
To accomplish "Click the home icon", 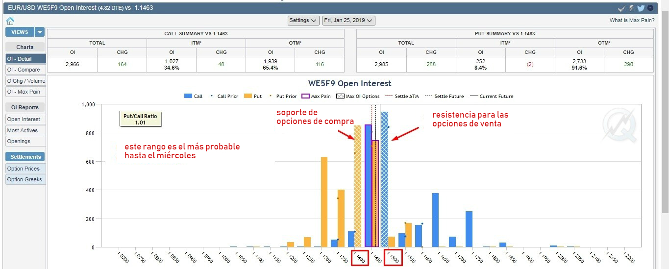I will point(10,21).
